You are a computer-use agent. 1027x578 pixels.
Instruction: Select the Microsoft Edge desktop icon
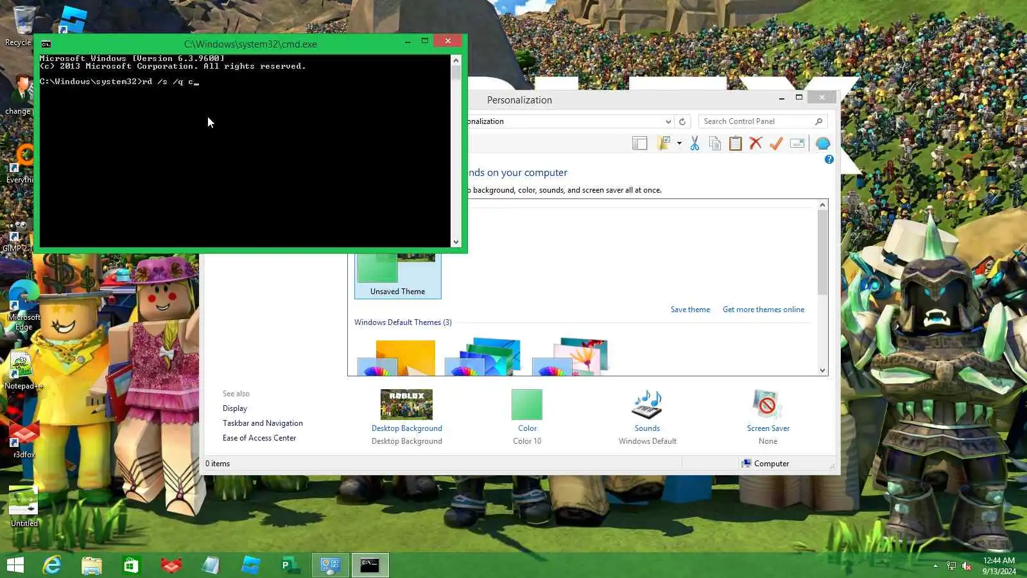(24, 305)
